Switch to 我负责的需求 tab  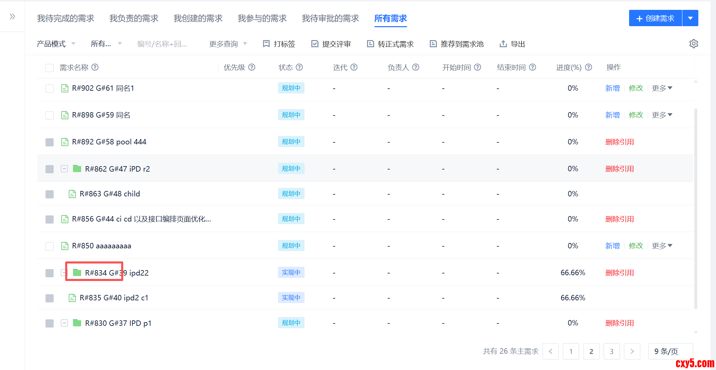click(134, 18)
